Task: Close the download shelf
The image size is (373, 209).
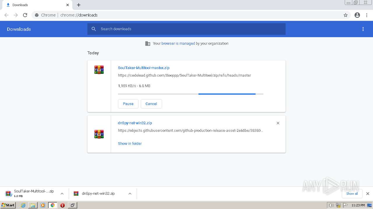Action: point(368,194)
